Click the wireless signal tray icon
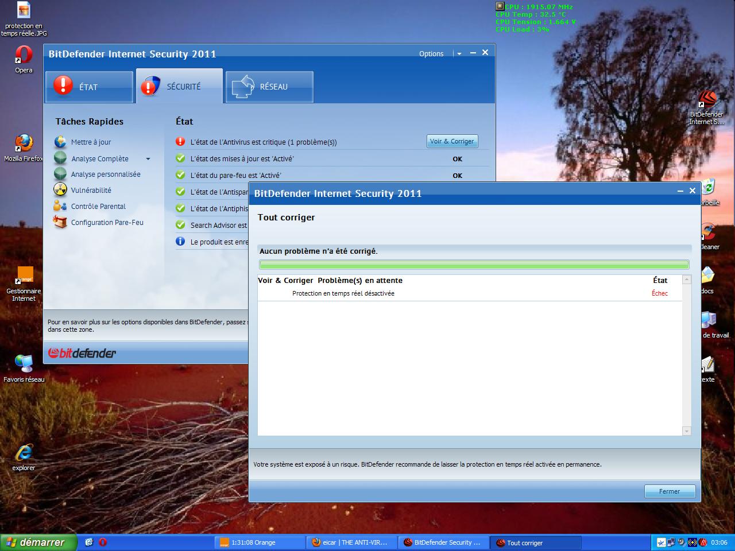Screen dimensions: 735x551 point(693,542)
